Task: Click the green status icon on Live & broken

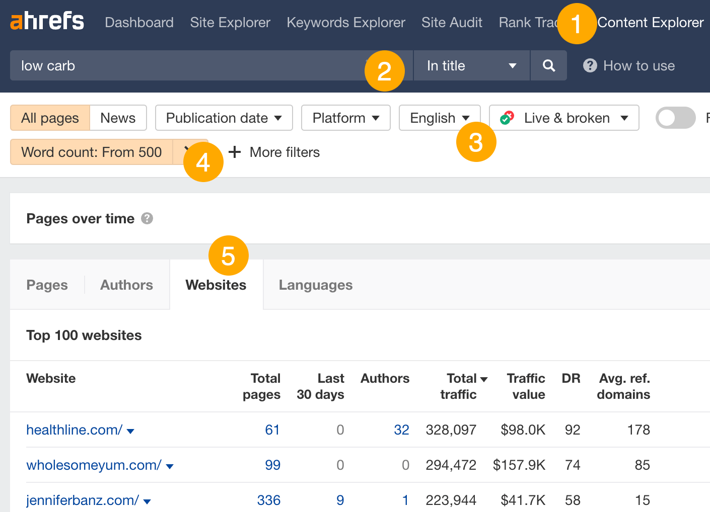Action: 507,117
